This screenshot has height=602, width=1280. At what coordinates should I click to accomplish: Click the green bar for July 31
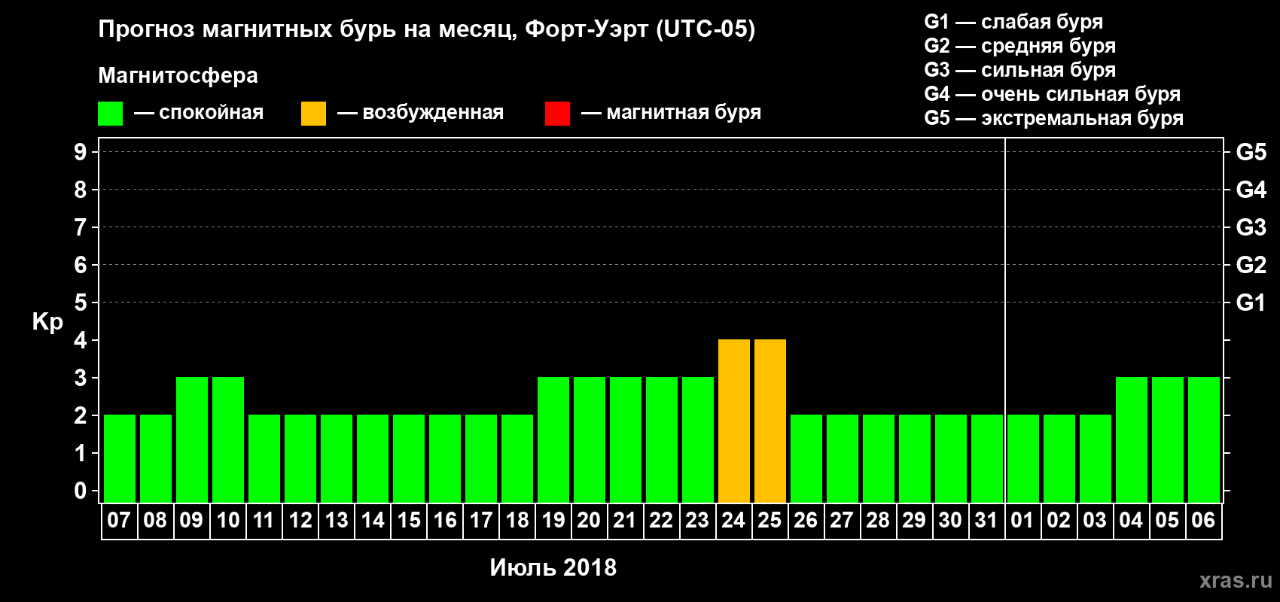[x=987, y=458]
